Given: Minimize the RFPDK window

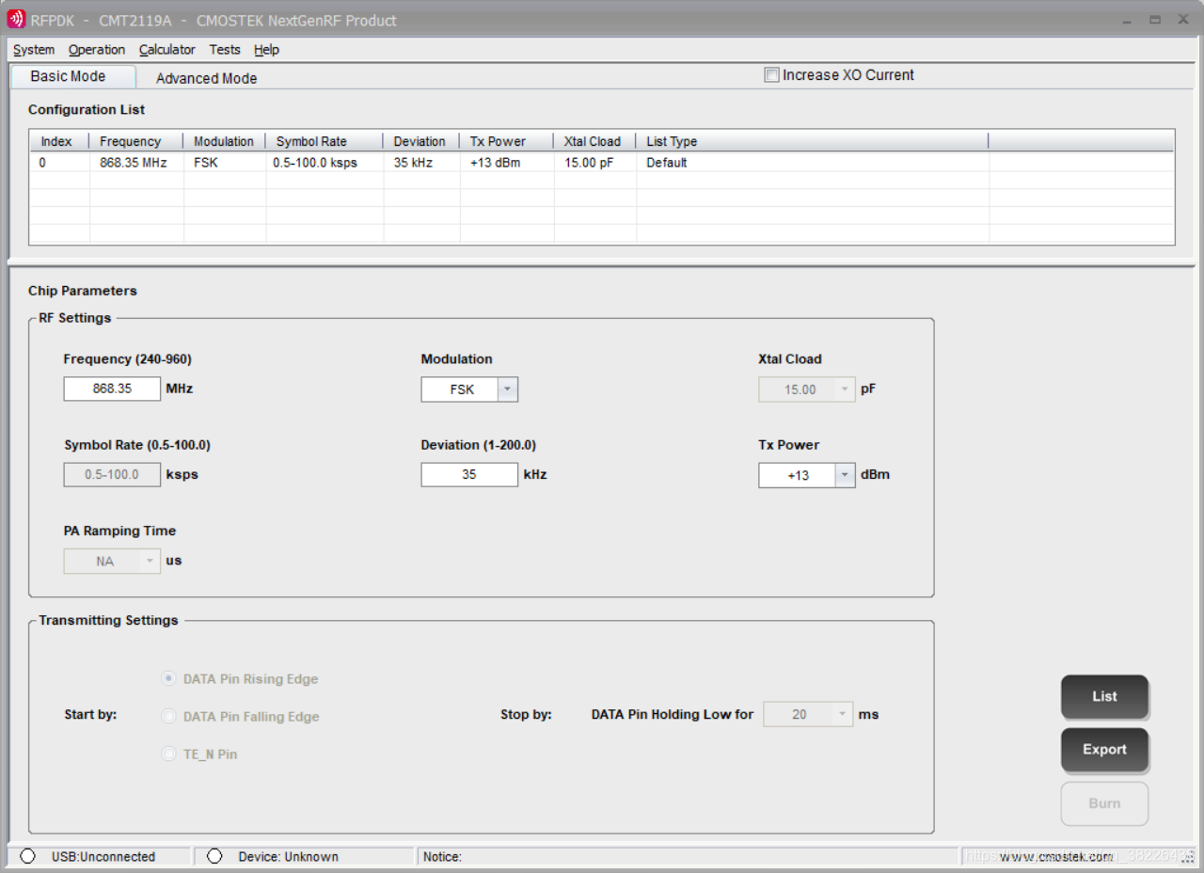Looking at the screenshot, I should coord(1128,20).
